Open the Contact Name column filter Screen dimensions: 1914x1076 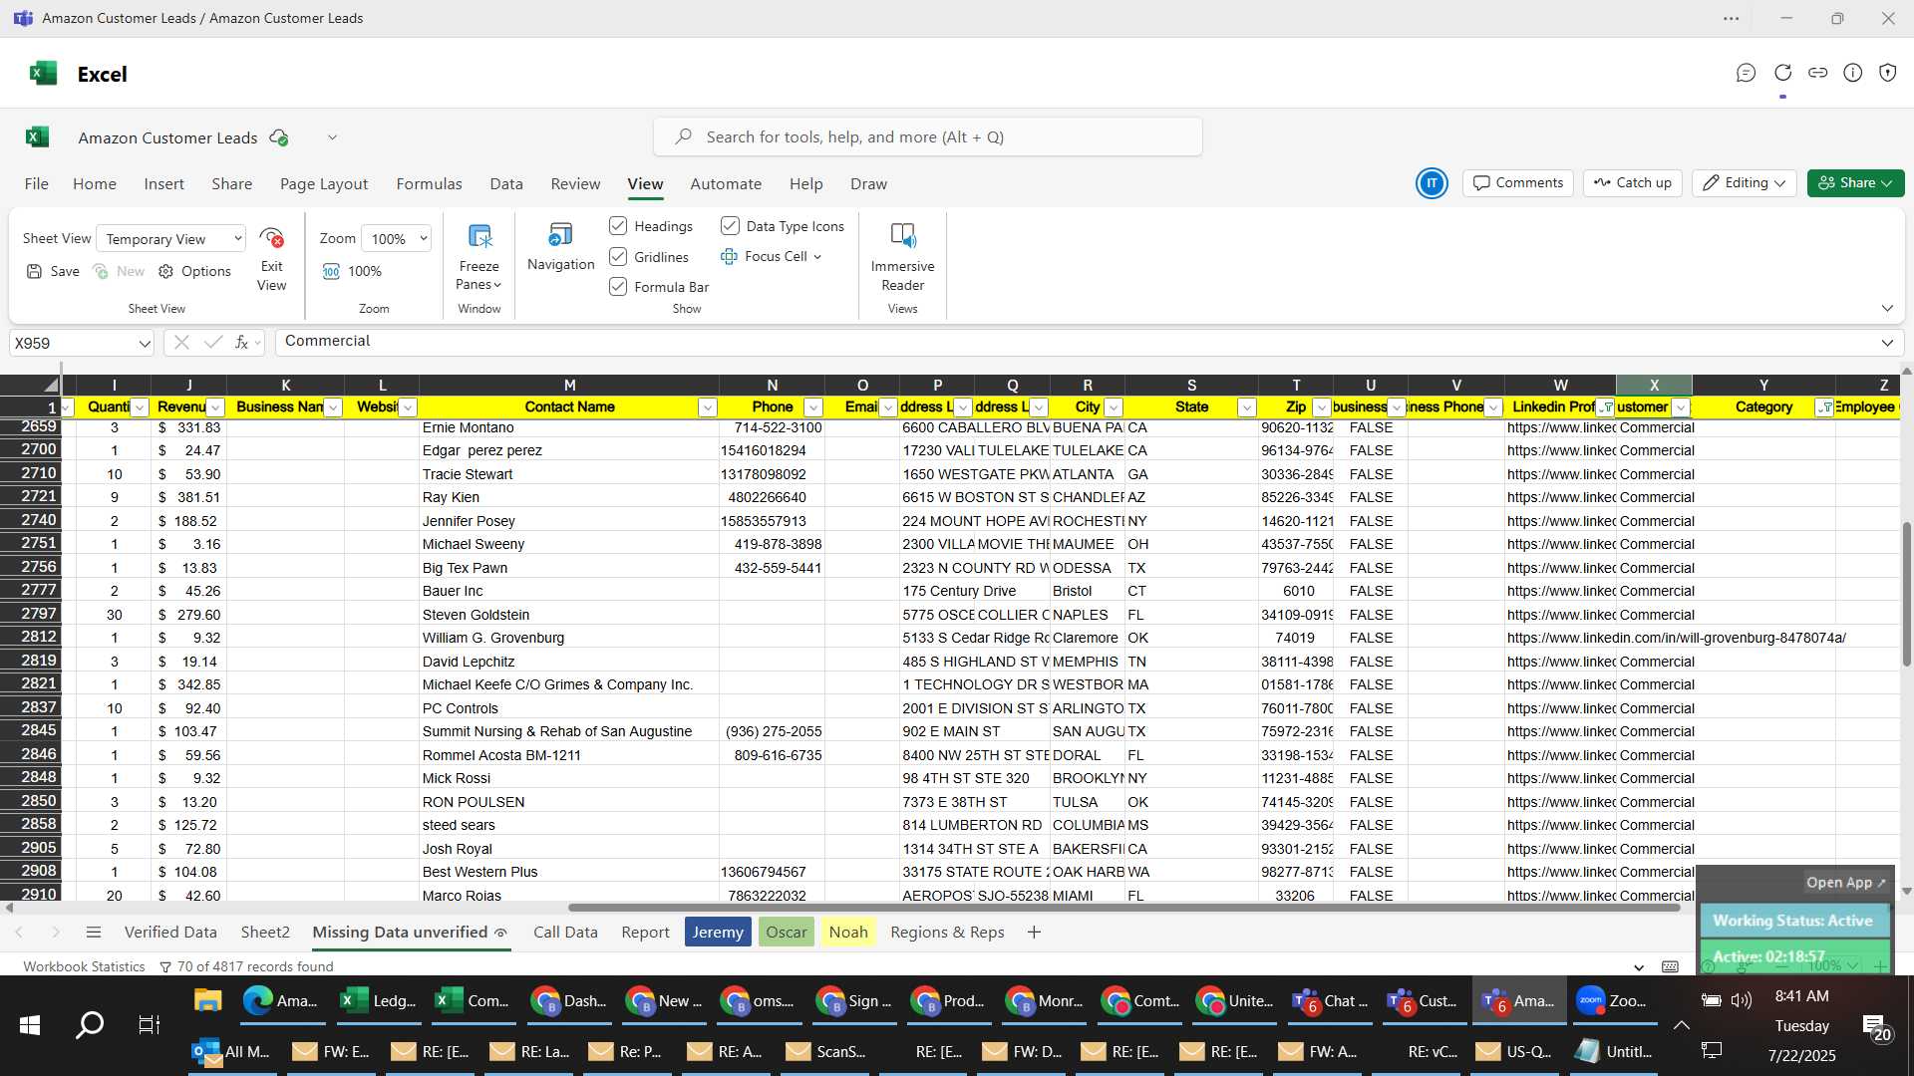[707, 407]
